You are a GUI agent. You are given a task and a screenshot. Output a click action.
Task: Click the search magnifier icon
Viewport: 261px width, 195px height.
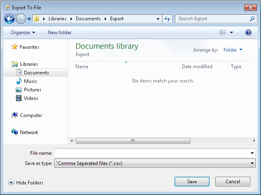252,19
